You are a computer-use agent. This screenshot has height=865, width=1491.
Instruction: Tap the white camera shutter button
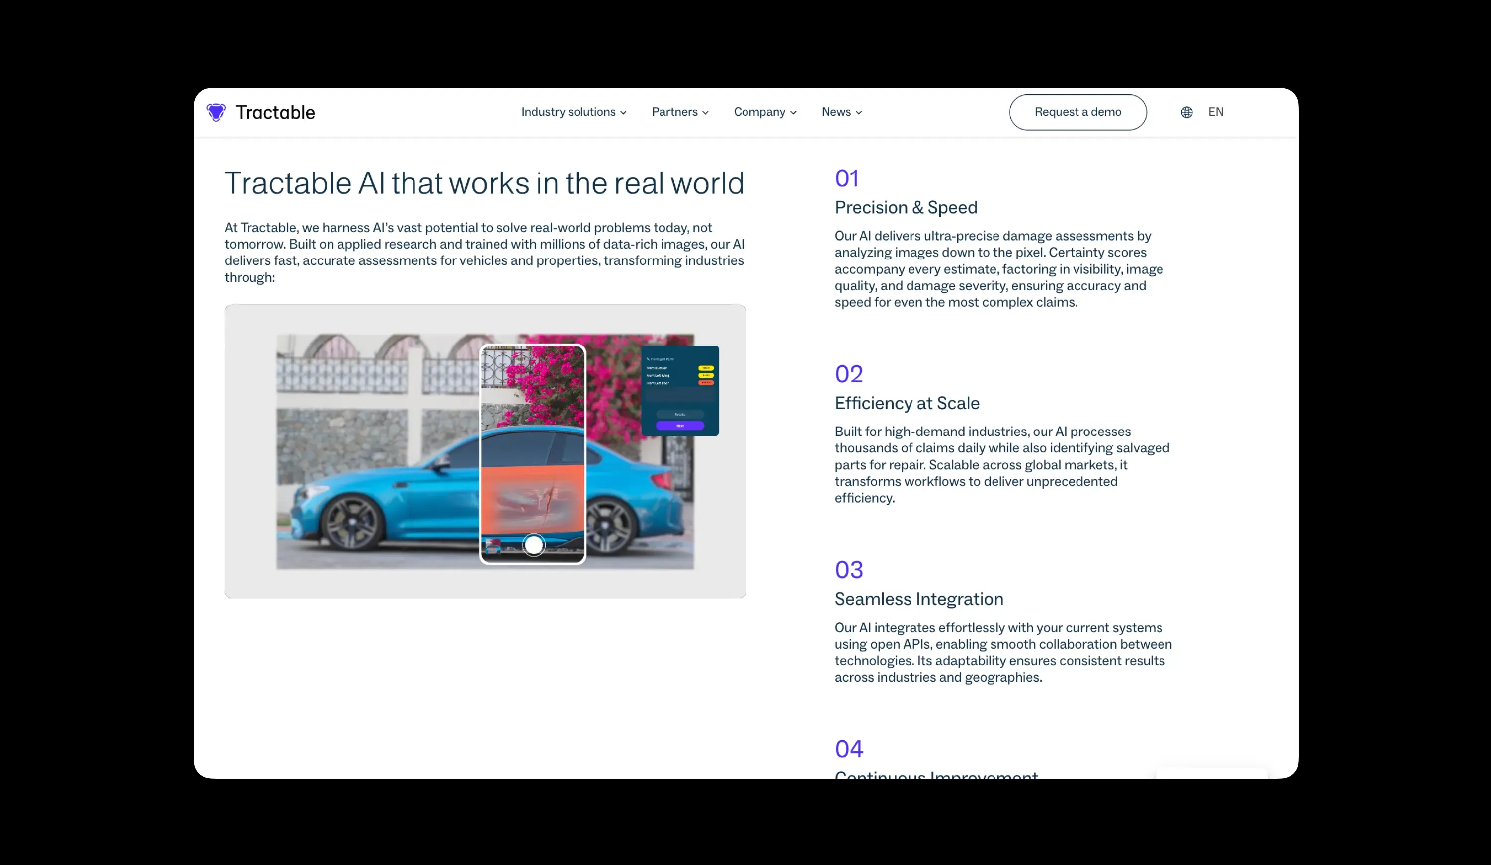(x=534, y=545)
